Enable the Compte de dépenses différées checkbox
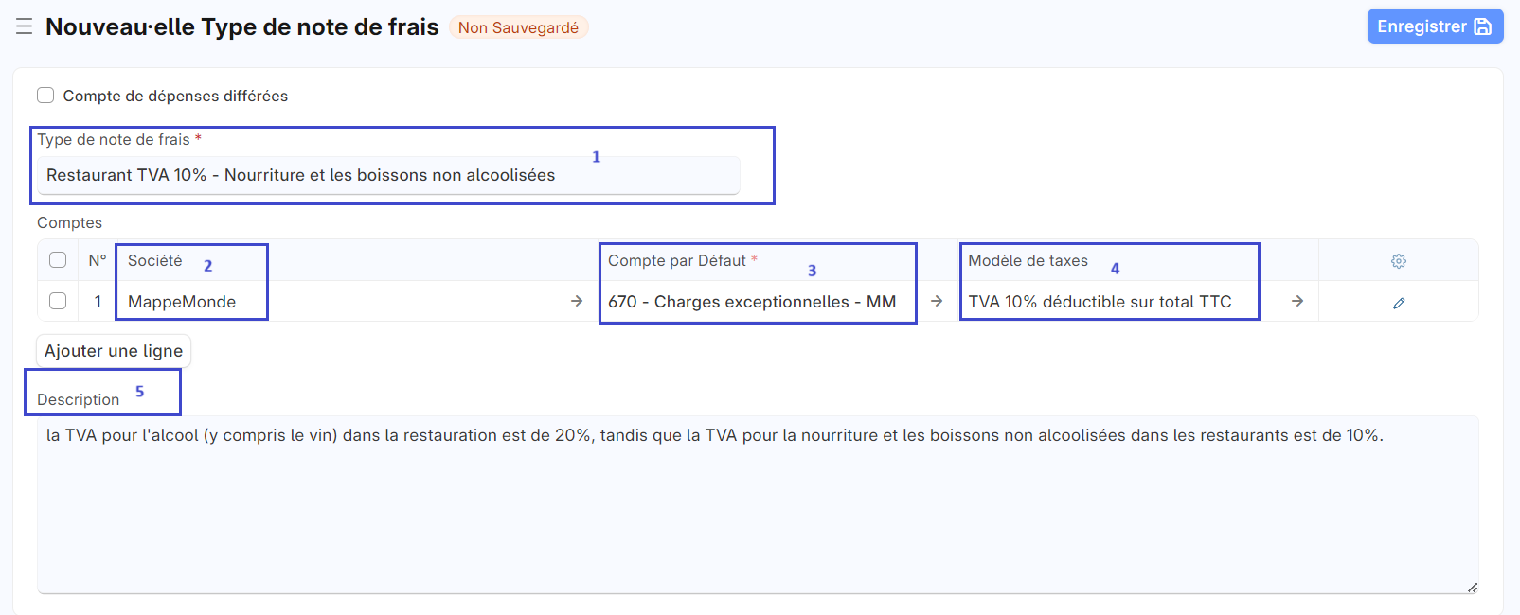Viewport: 1520px width, 615px height. [45, 95]
